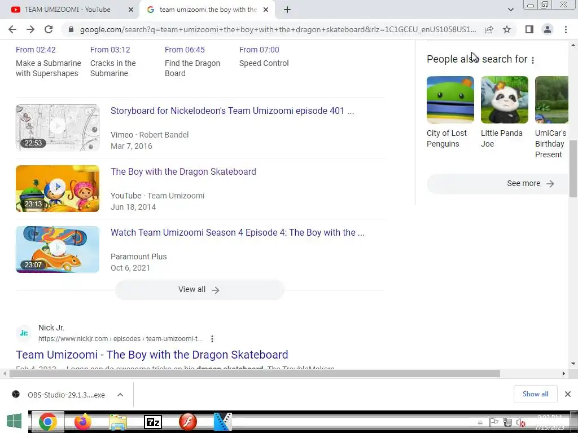Click scroll-up arrow of vertical scrollbar
This screenshot has height=433, width=578.
(573, 46)
